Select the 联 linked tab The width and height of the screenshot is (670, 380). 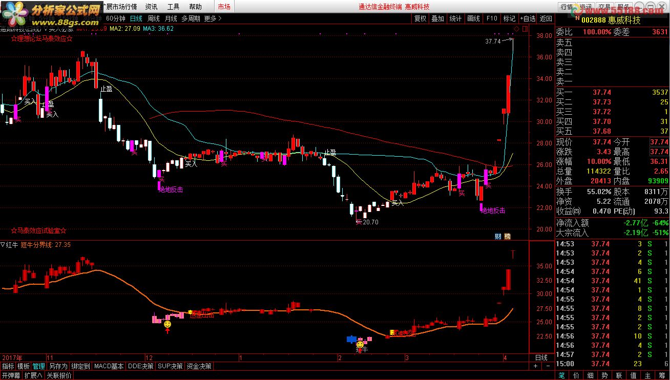coord(620,375)
